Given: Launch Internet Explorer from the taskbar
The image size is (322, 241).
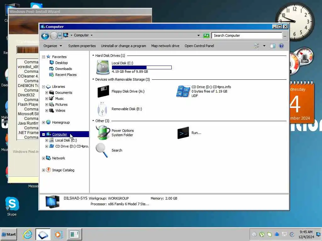Looking at the screenshot, I should coord(28,234).
